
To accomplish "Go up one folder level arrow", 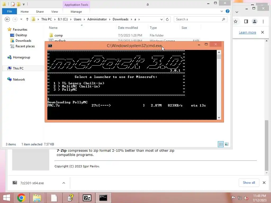I will click(x=27, y=19).
